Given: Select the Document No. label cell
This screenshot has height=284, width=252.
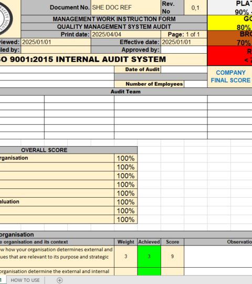Looking at the screenshot, I should coord(56,7).
